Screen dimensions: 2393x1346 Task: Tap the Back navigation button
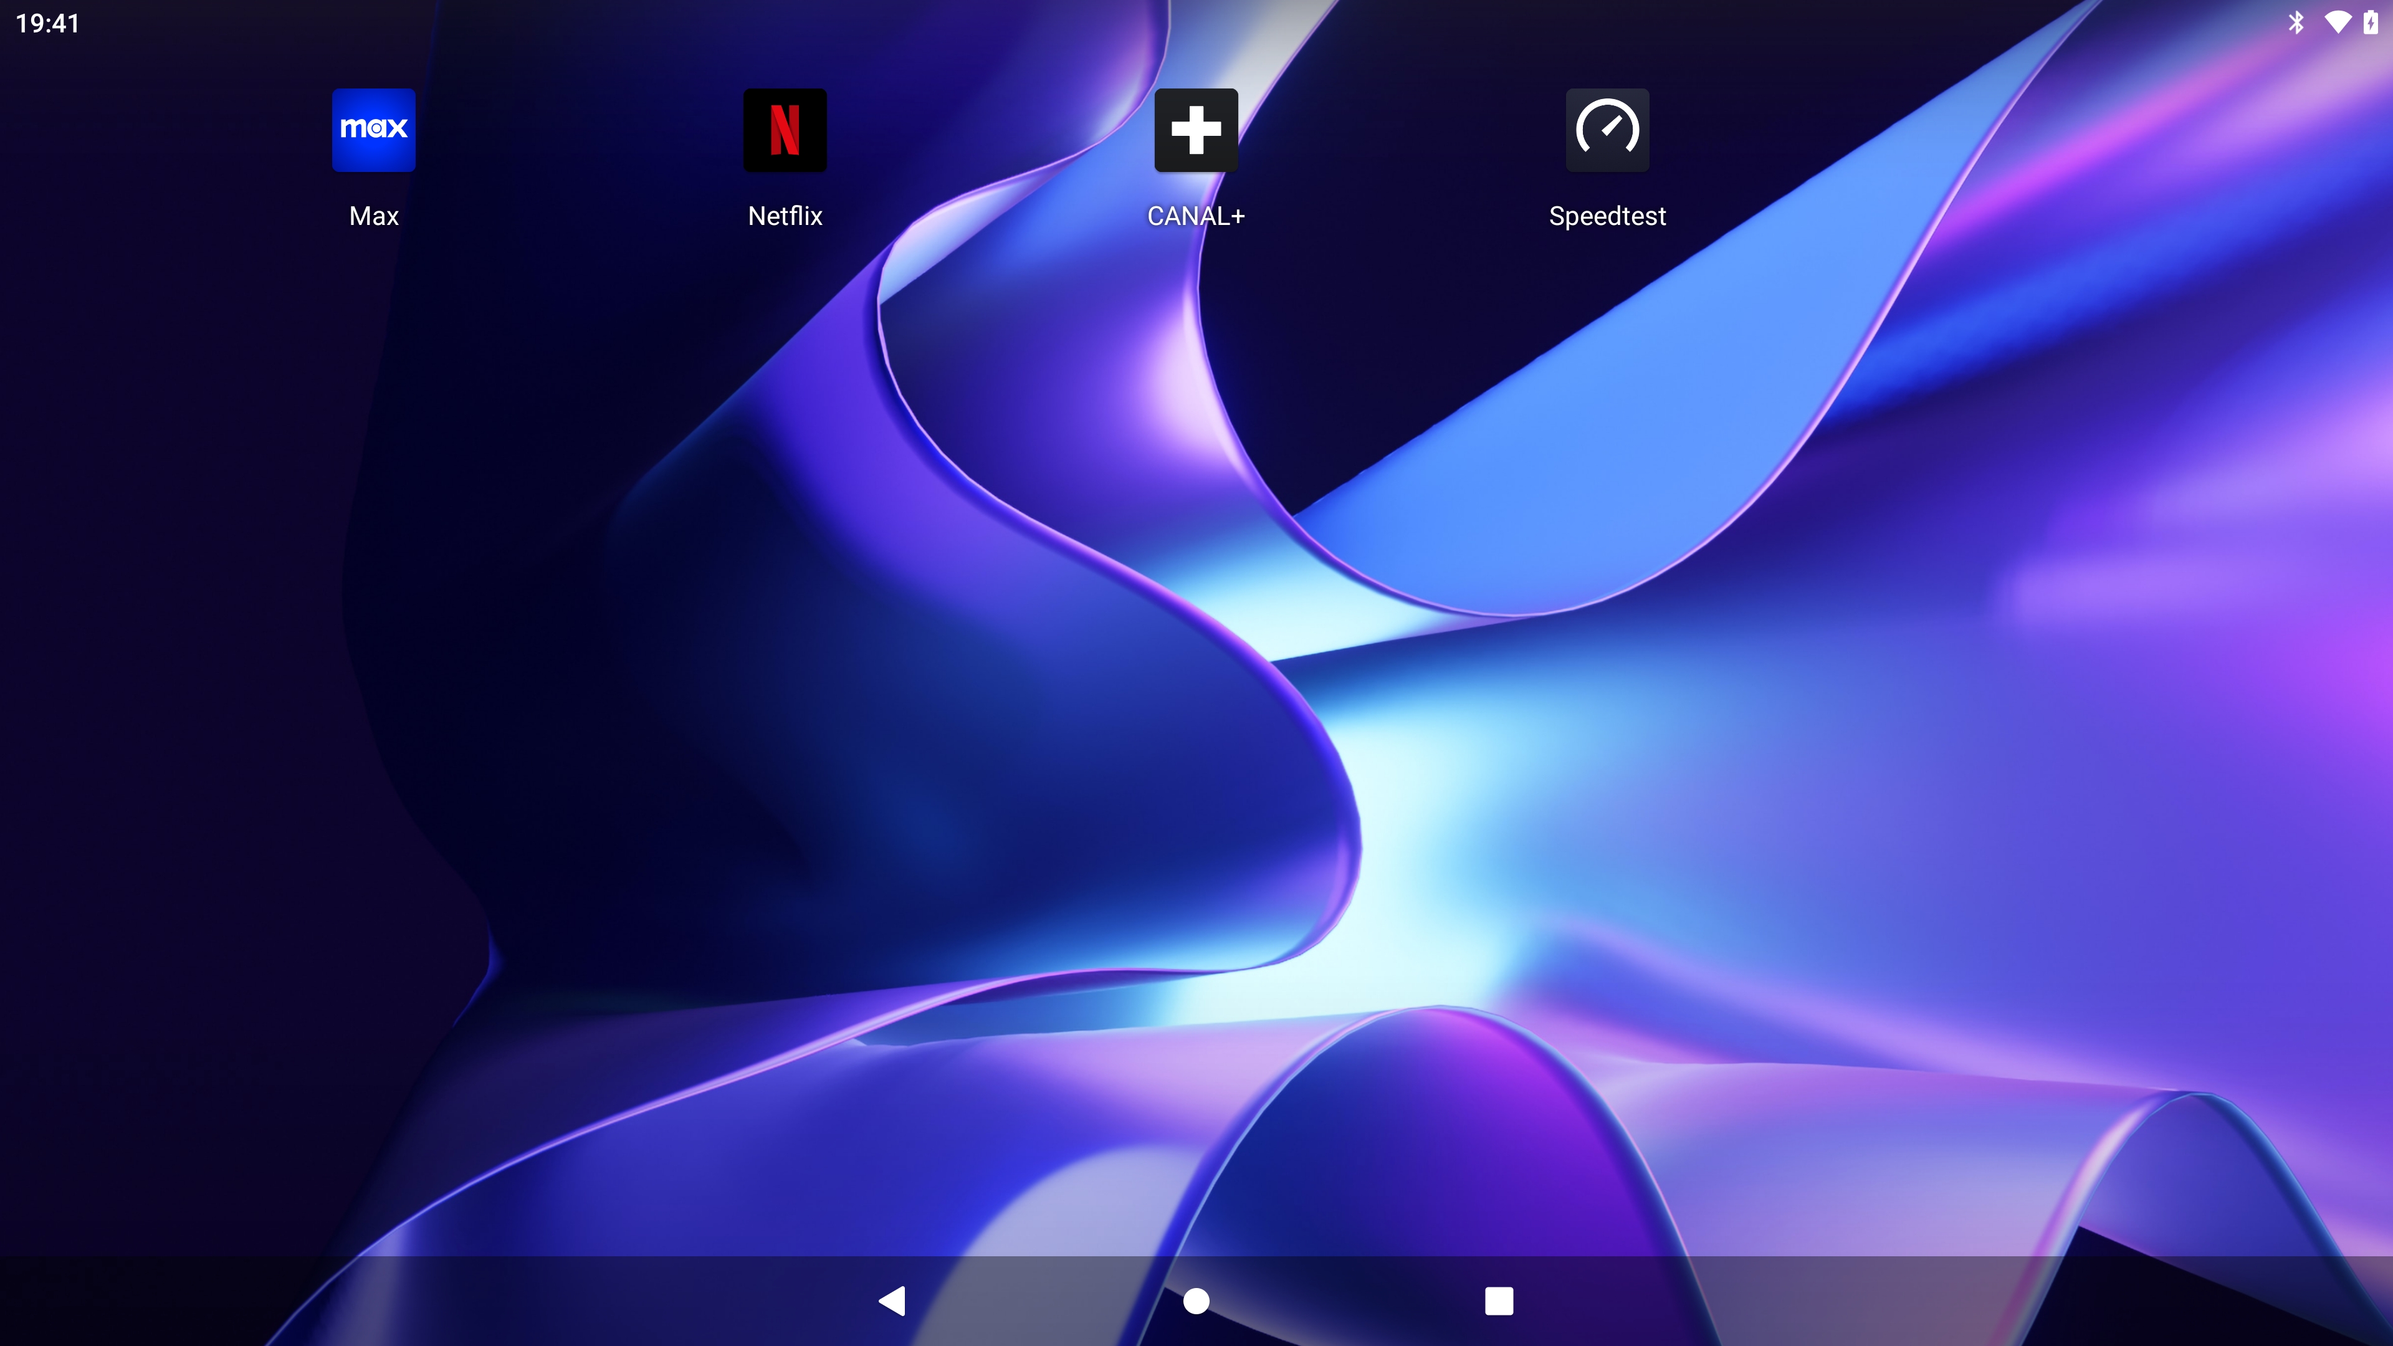click(x=892, y=1301)
